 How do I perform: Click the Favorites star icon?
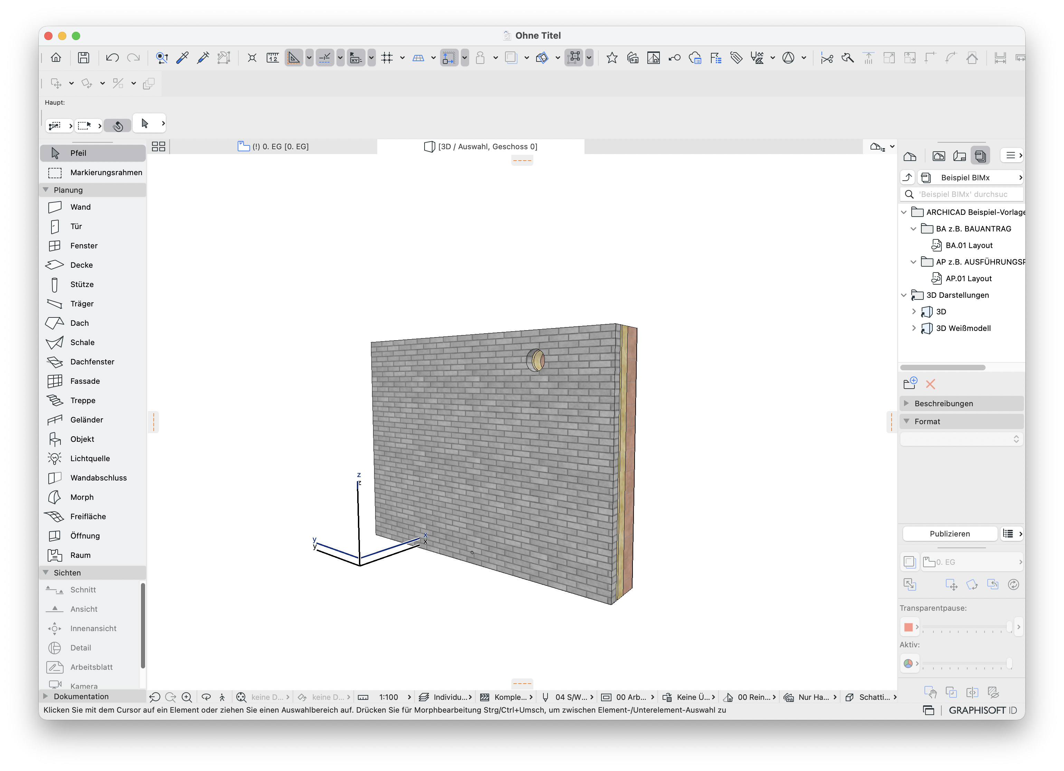pos(612,58)
